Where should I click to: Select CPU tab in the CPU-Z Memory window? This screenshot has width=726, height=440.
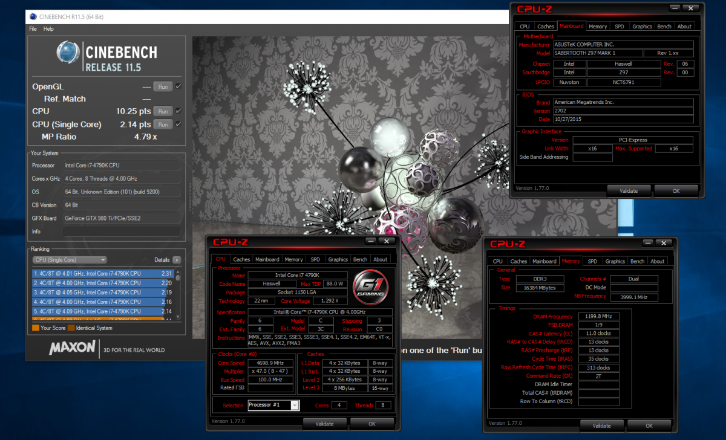pyautogui.click(x=498, y=261)
